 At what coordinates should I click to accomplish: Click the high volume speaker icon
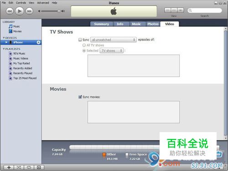pyautogui.click(x=63, y=11)
